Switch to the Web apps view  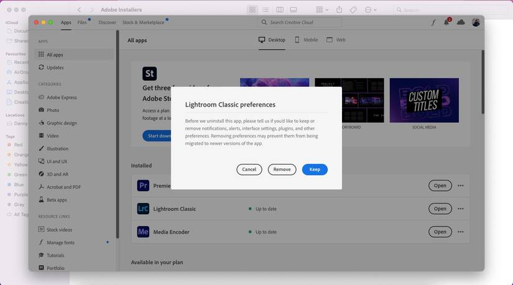click(x=336, y=40)
